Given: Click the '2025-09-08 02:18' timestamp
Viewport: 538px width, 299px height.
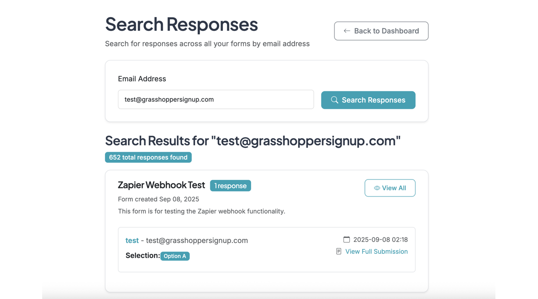Looking at the screenshot, I should pos(381,239).
